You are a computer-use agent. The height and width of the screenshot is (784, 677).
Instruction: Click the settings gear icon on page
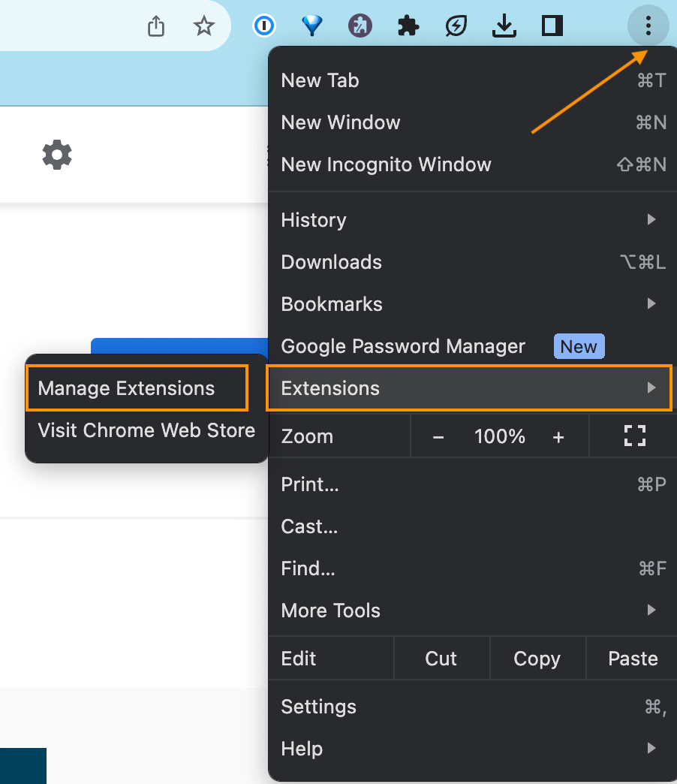tap(57, 155)
